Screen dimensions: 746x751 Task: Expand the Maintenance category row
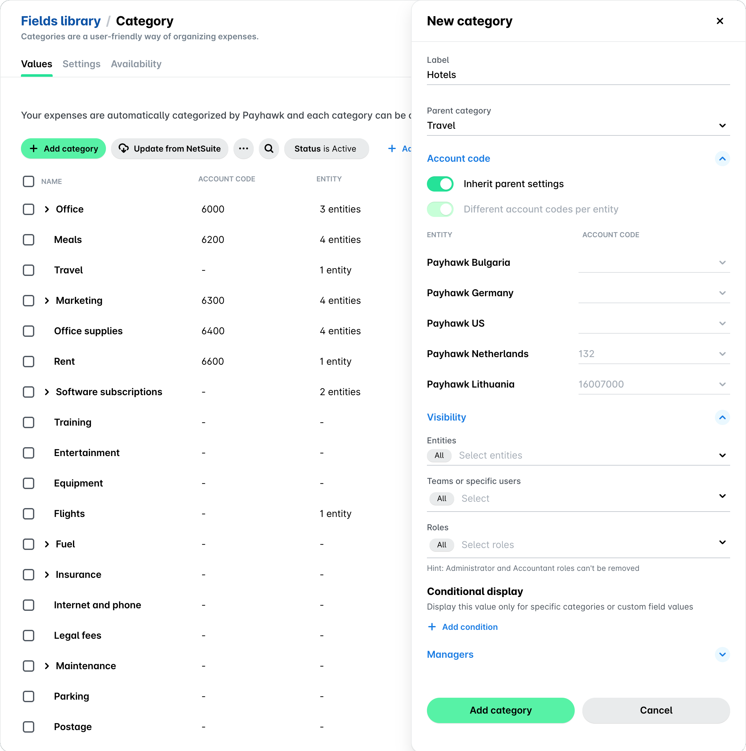47,665
